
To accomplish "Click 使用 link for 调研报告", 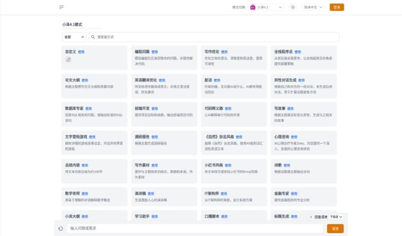I will coord(154,137).
